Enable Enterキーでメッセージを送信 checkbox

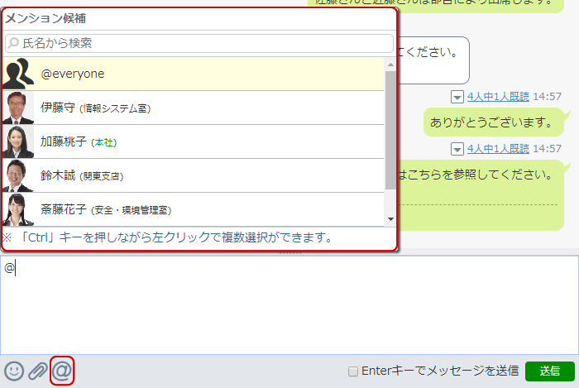[x=353, y=371]
